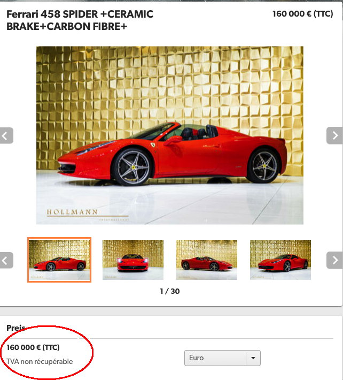Open the Euro currency dropdown
This screenshot has width=343, height=380.
[222, 358]
